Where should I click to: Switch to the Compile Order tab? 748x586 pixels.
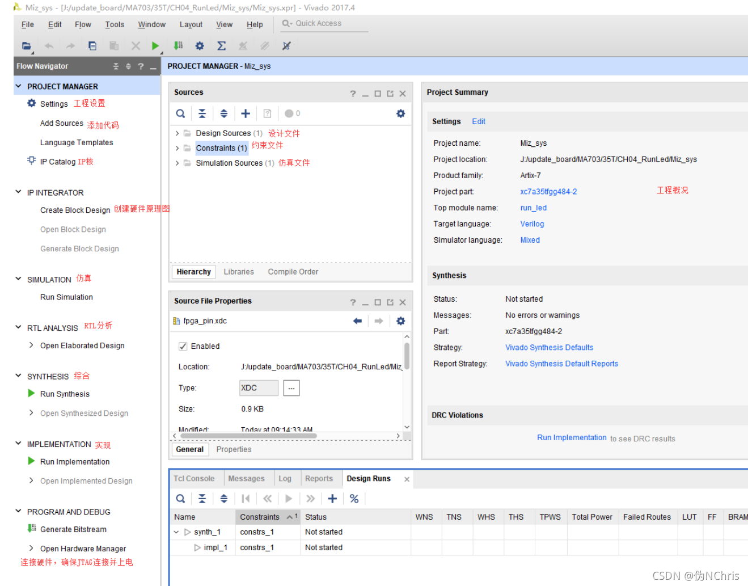(293, 272)
